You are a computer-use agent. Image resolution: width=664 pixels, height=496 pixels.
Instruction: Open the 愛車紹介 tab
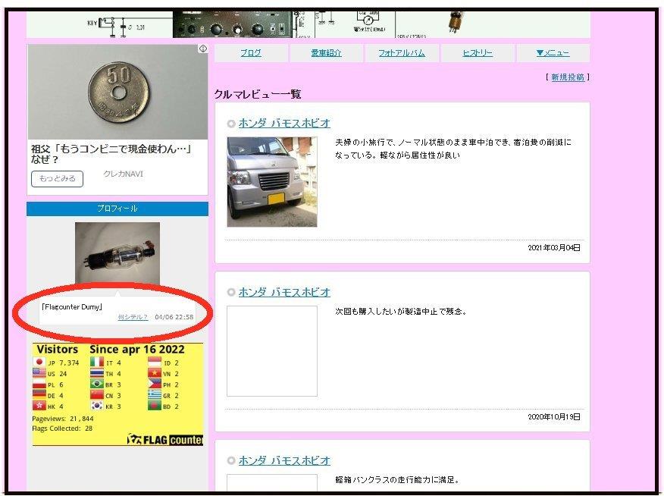326,53
